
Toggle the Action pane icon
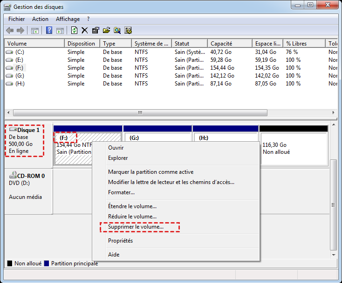pyautogui.click(x=60, y=31)
